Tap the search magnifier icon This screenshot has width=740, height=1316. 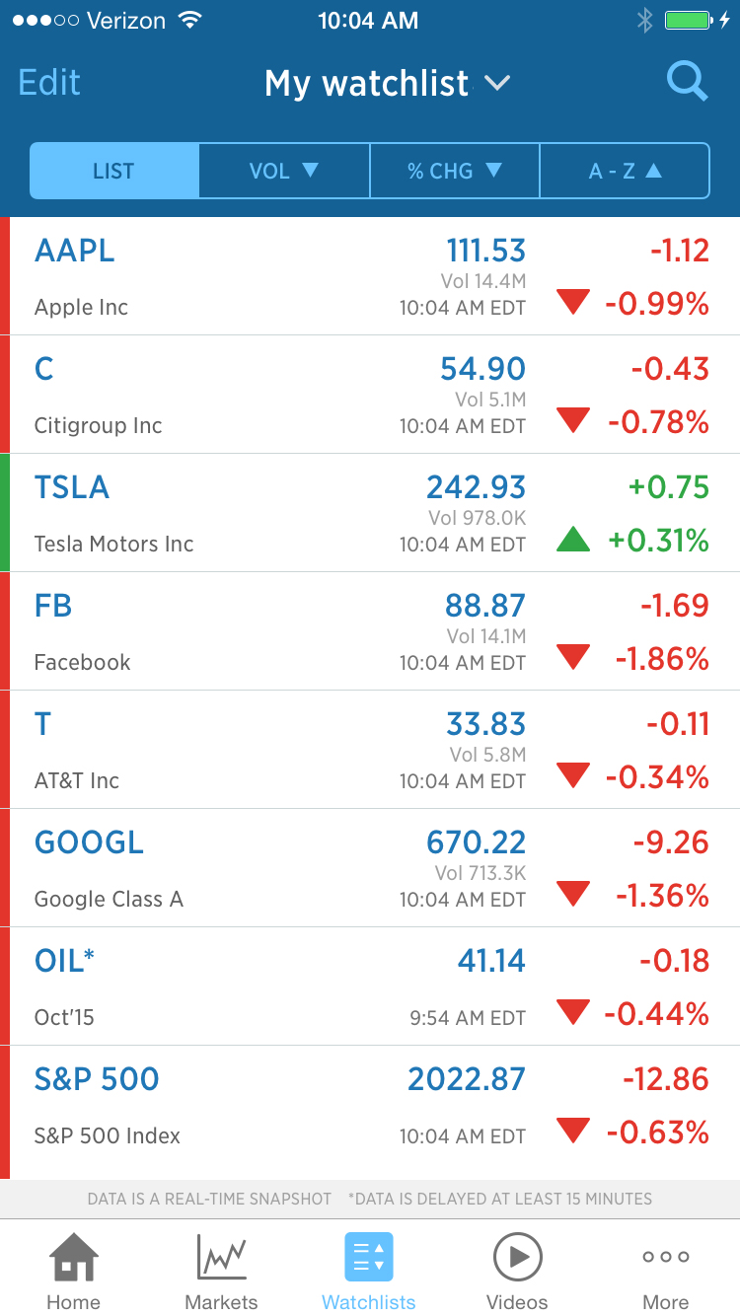(687, 81)
